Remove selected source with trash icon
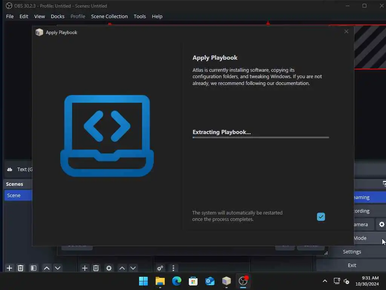Screen dimensions: 386x290 (x=96, y=268)
